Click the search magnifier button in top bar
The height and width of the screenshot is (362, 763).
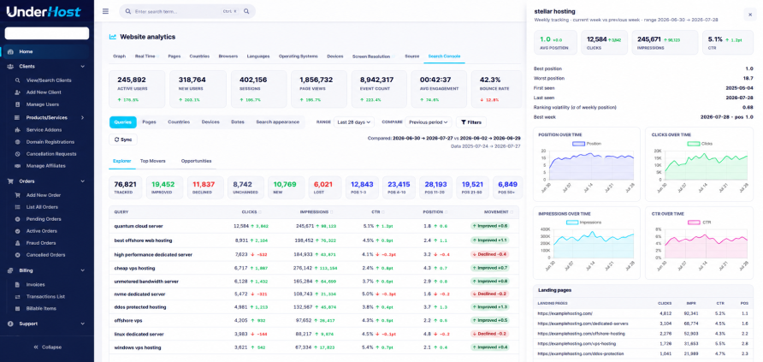246,11
